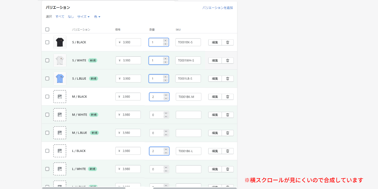This screenshot has width=378, height=189.
Task: Edit the M / BLACK variation
Action: pos(215,97)
